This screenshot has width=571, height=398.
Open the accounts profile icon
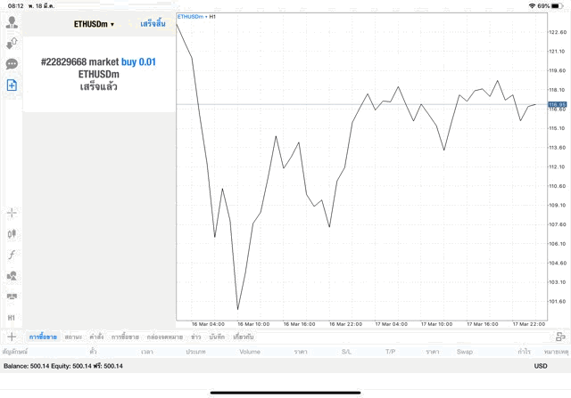click(x=12, y=22)
